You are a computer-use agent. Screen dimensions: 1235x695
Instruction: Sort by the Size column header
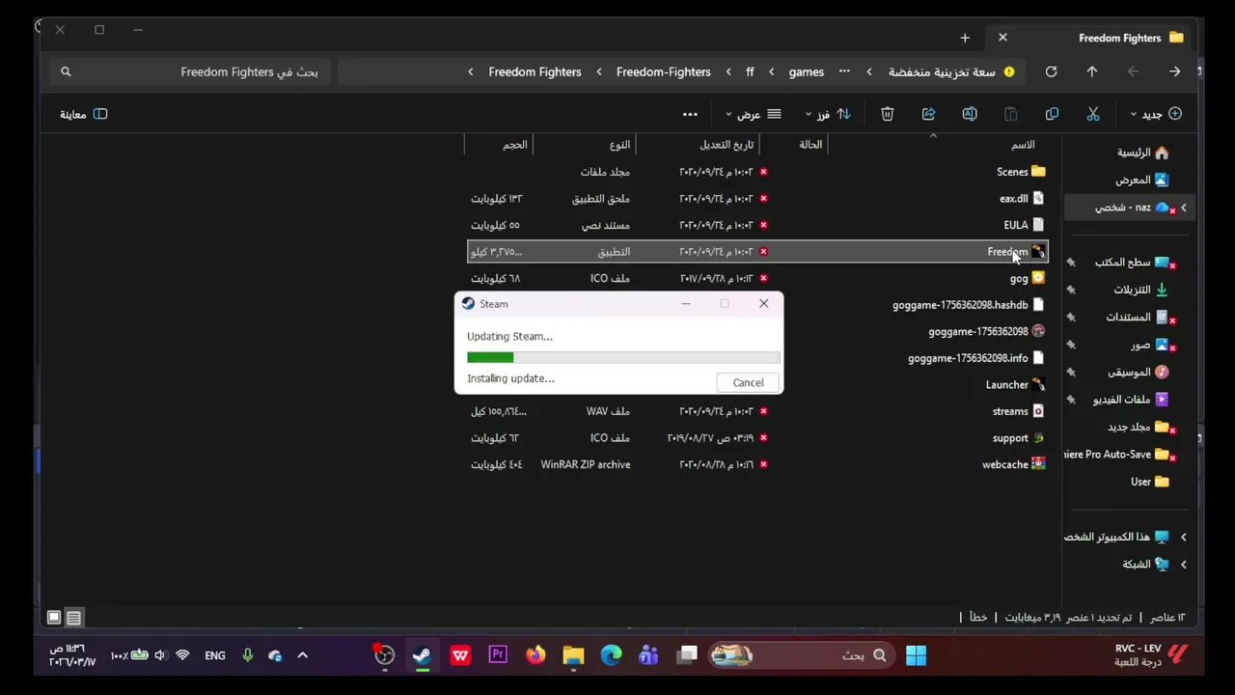coord(515,144)
